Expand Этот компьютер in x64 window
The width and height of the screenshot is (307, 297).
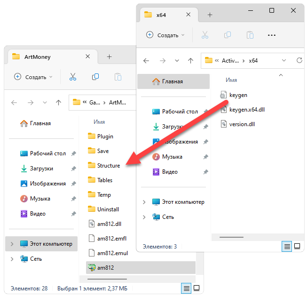tap(144, 202)
